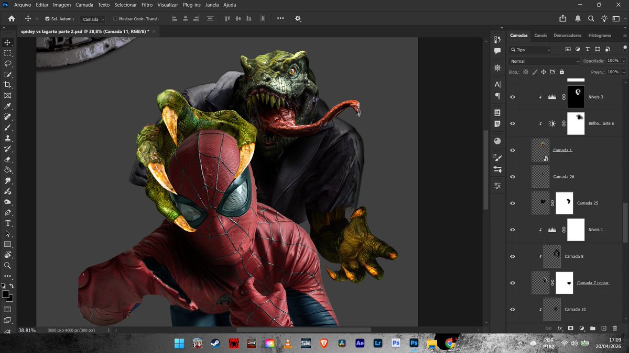Screen dimensions: 629x353
Task: Open the Camada auto-select dropdown
Action: (x=93, y=19)
